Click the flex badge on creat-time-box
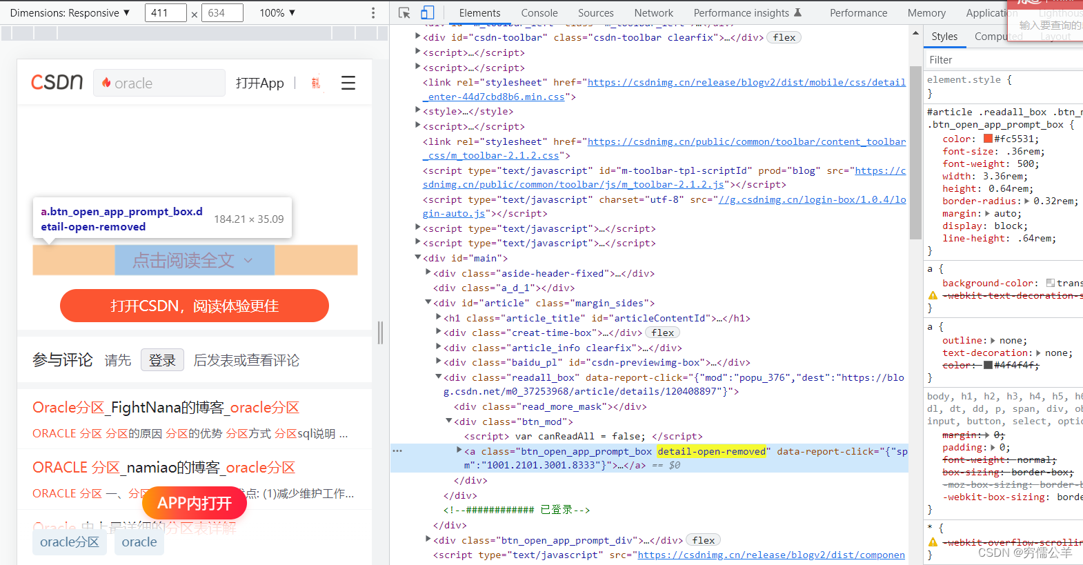 click(663, 333)
